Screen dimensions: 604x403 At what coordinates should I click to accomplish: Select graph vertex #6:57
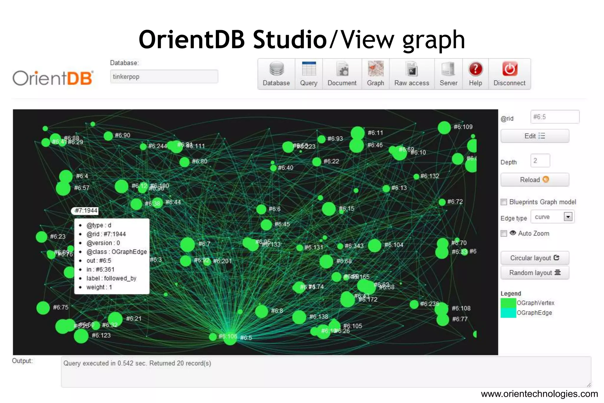(63, 188)
